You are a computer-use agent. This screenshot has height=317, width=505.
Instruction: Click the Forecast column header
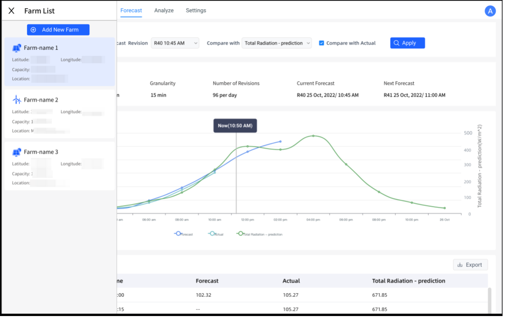click(x=207, y=281)
